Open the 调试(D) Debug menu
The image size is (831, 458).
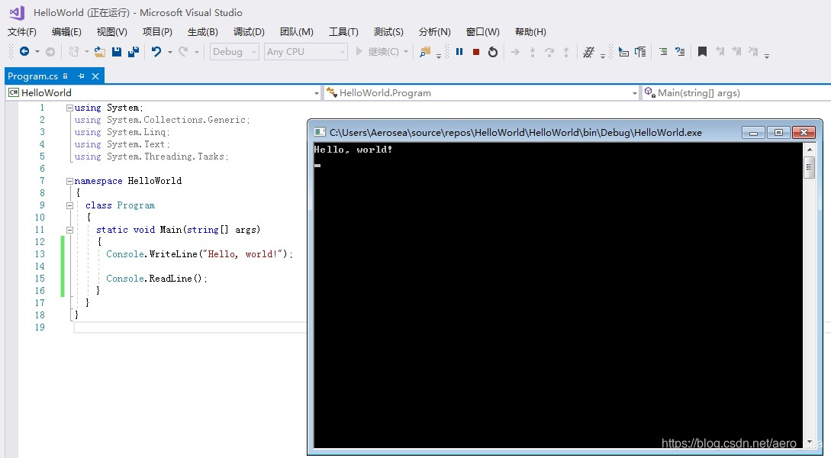249,32
